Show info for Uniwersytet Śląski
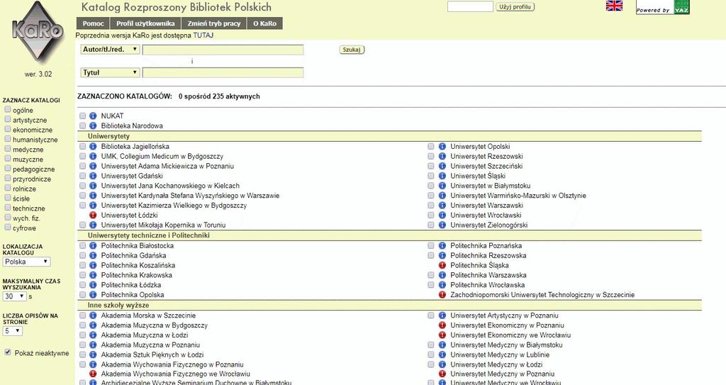 coord(442,176)
